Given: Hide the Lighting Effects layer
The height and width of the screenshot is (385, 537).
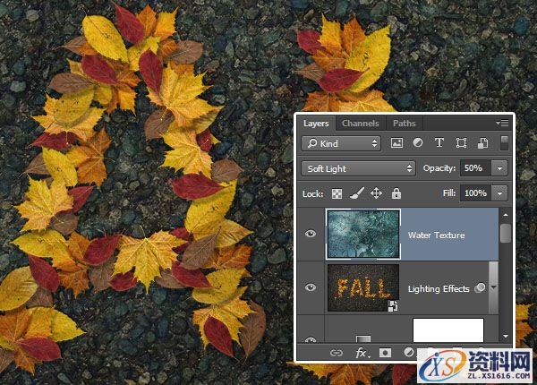Looking at the screenshot, I should [311, 287].
